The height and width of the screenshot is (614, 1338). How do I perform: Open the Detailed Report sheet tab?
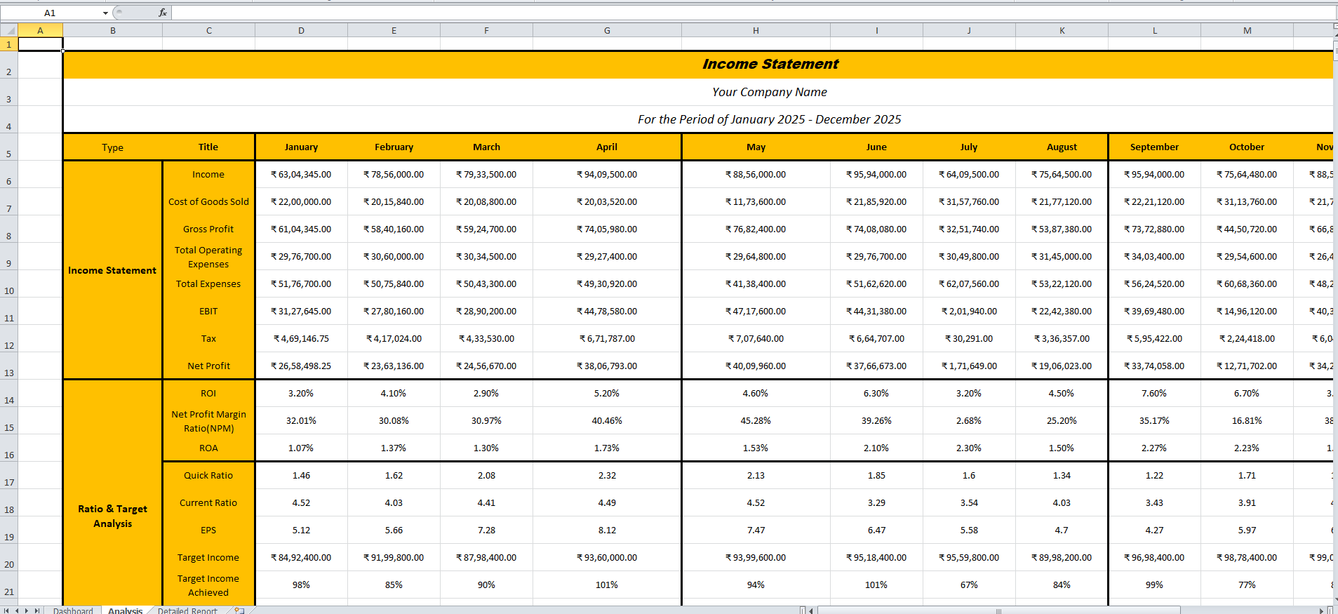tap(187, 610)
